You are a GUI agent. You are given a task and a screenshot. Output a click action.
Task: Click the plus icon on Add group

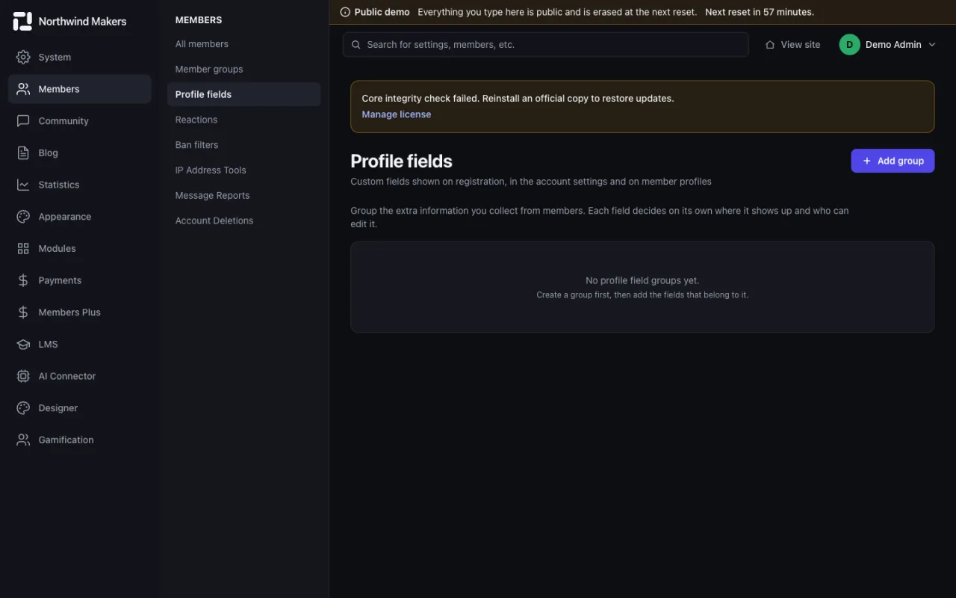(x=867, y=161)
